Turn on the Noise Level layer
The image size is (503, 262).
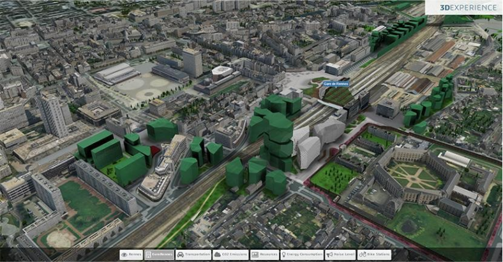[x=340, y=254]
